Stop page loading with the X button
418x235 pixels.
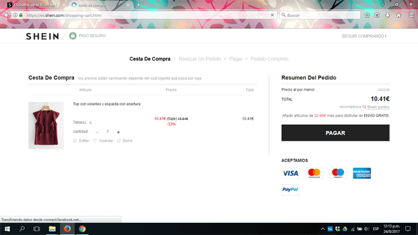click(272, 15)
